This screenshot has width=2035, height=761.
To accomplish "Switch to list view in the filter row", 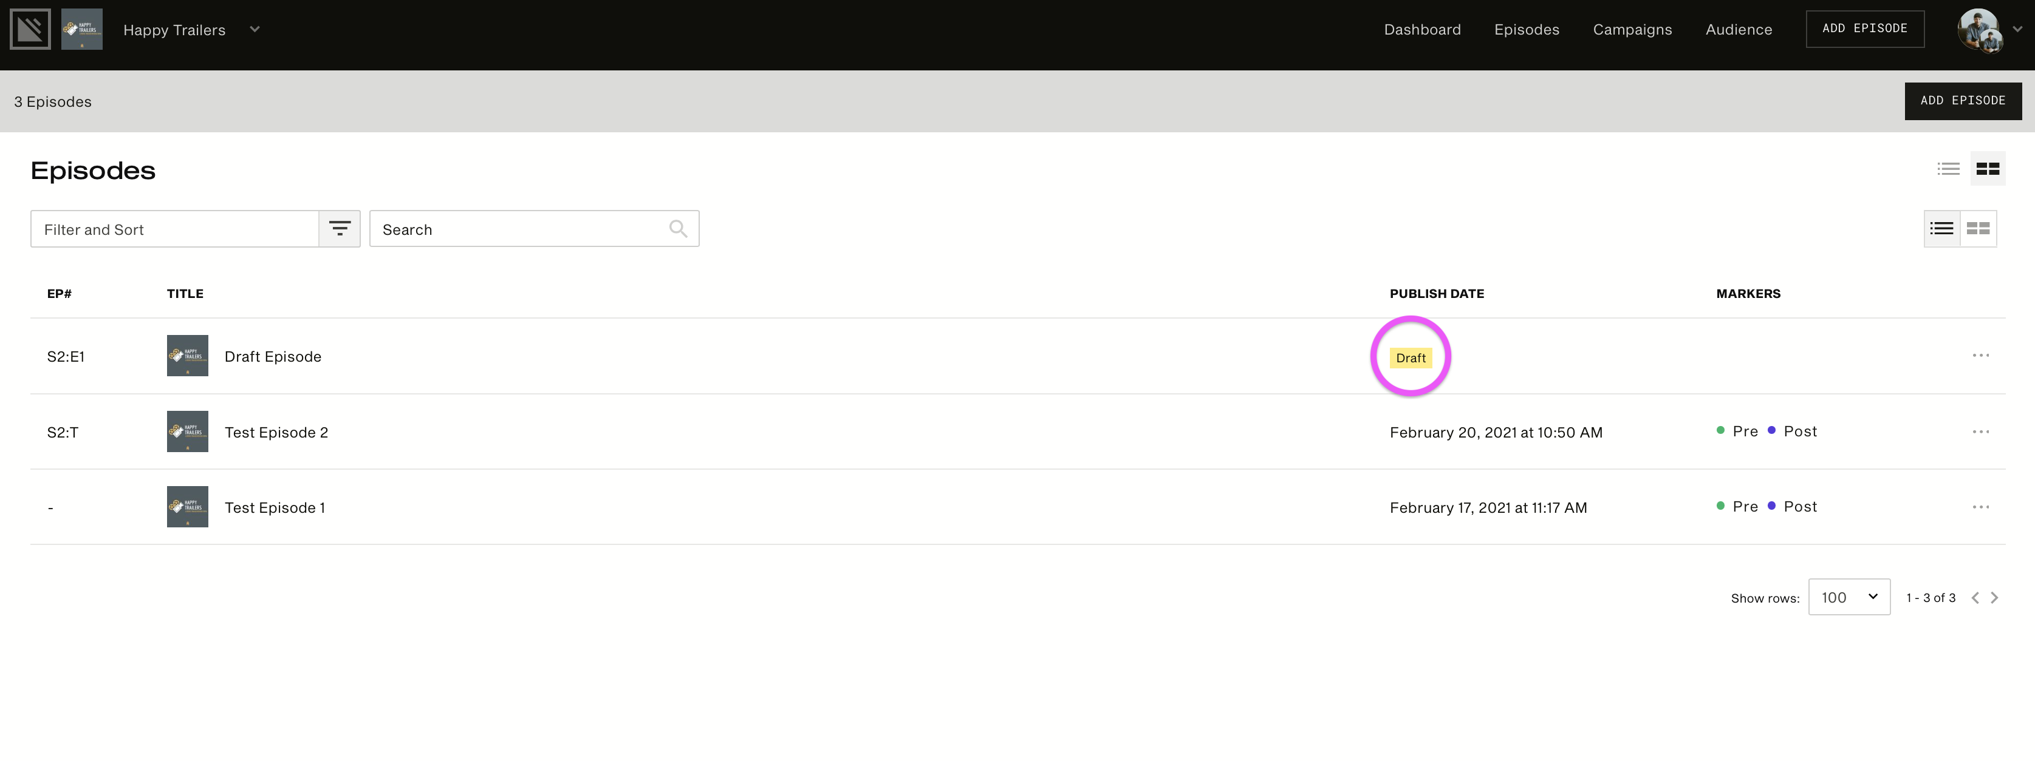I will coord(1942,229).
